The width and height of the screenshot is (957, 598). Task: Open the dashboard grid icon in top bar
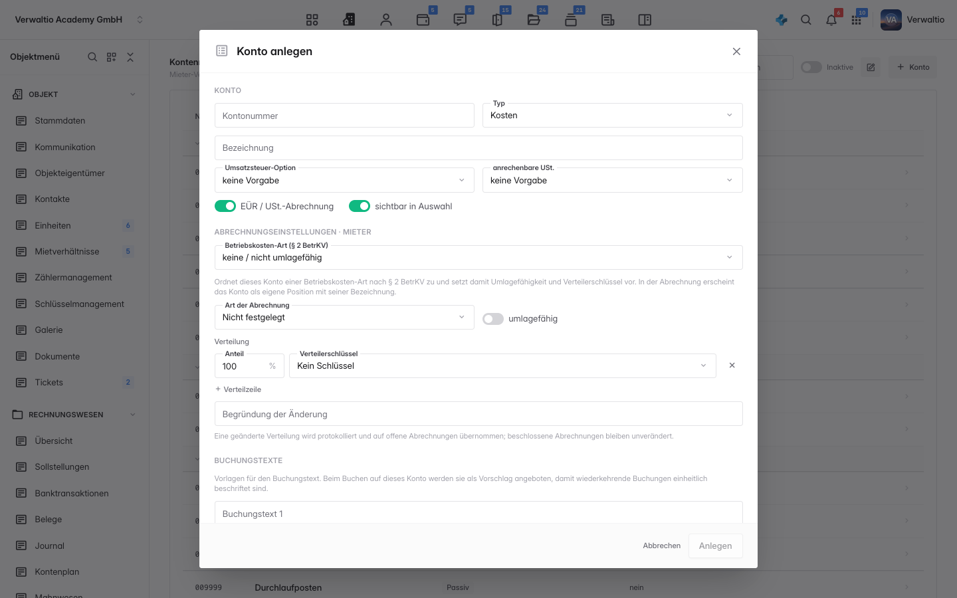[312, 20]
